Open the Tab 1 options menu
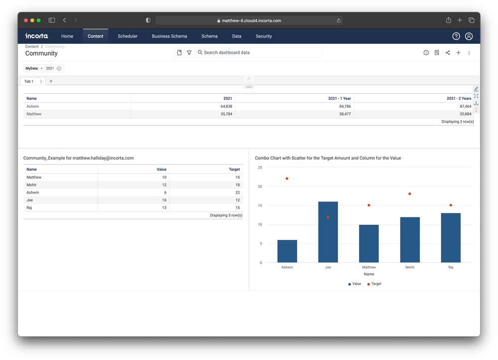The width and height of the screenshot is (498, 360). pos(41,81)
